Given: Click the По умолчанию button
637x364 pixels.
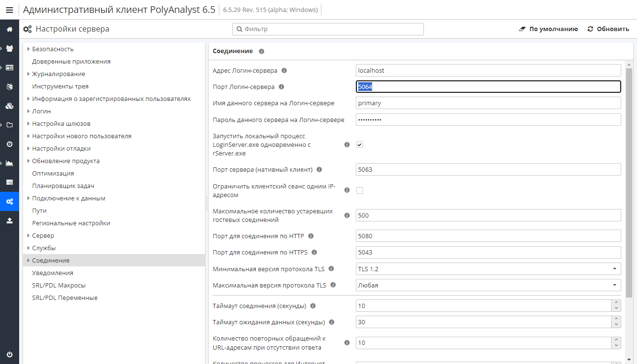Looking at the screenshot, I should (x=548, y=29).
